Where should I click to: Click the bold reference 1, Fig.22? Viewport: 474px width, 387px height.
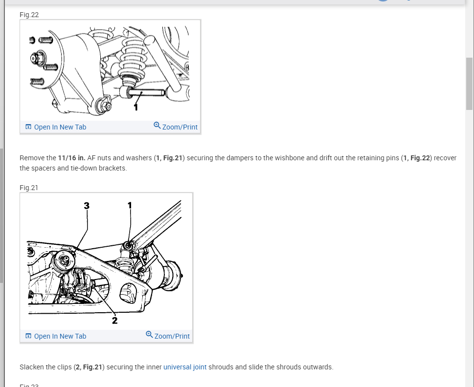(x=417, y=158)
